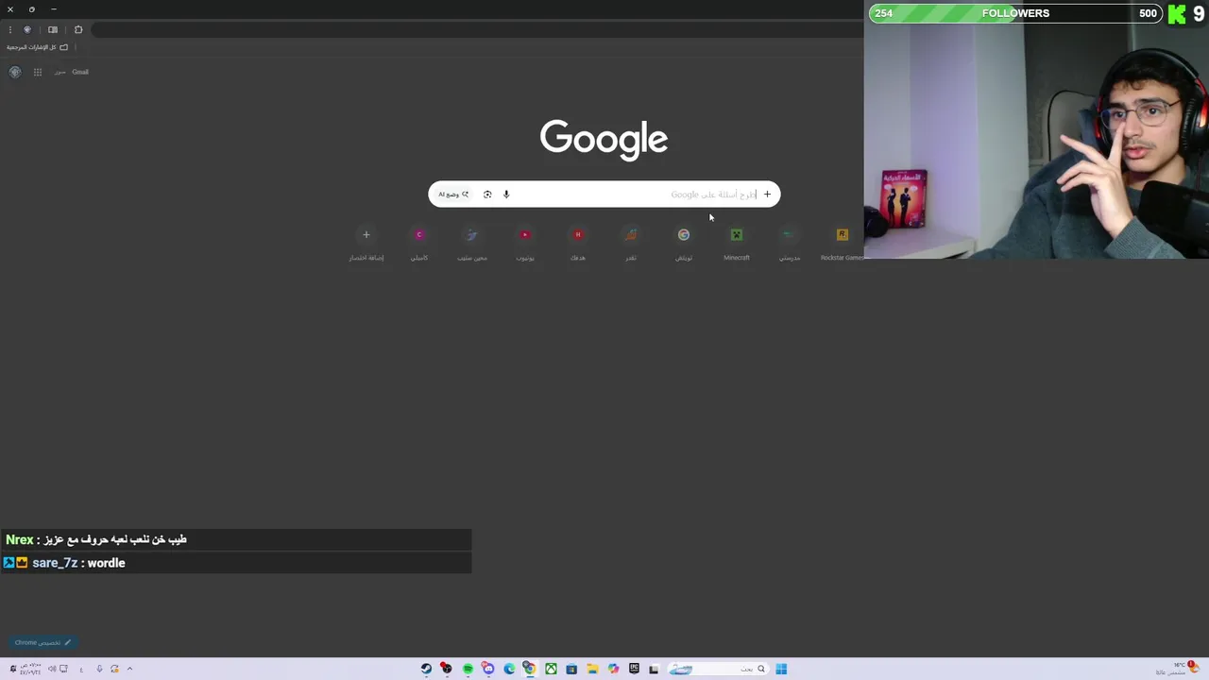Open the green shortcut tile beside Minecraft
Image resolution: width=1209 pixels, height=680 pixels.
(x=790, y=243)
